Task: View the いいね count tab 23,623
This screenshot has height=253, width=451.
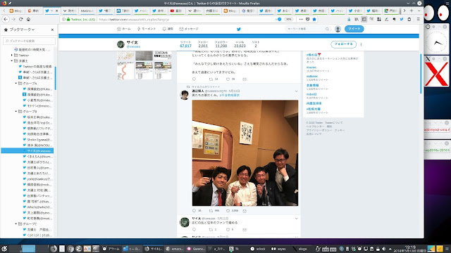Action: click(x=240, y=44)
